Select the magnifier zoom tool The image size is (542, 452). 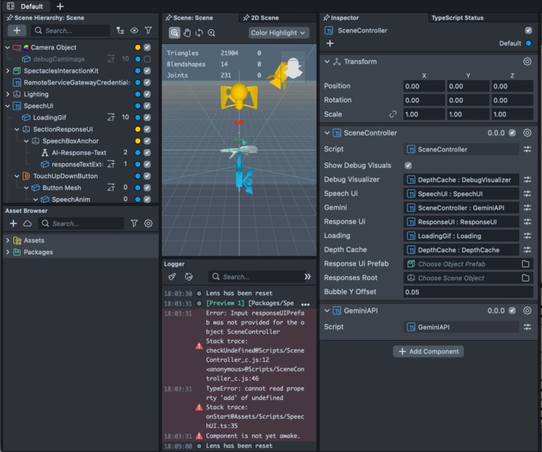[x=212, y=33]
